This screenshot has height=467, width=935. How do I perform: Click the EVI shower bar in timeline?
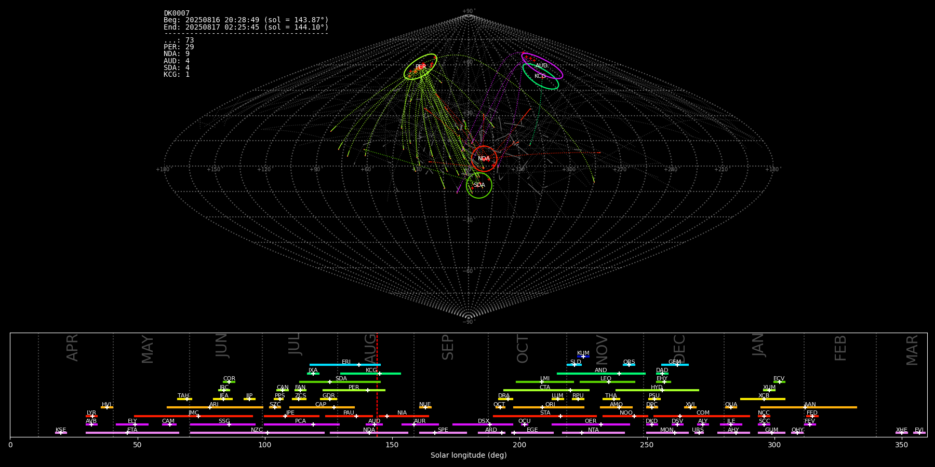coord(919,433)
